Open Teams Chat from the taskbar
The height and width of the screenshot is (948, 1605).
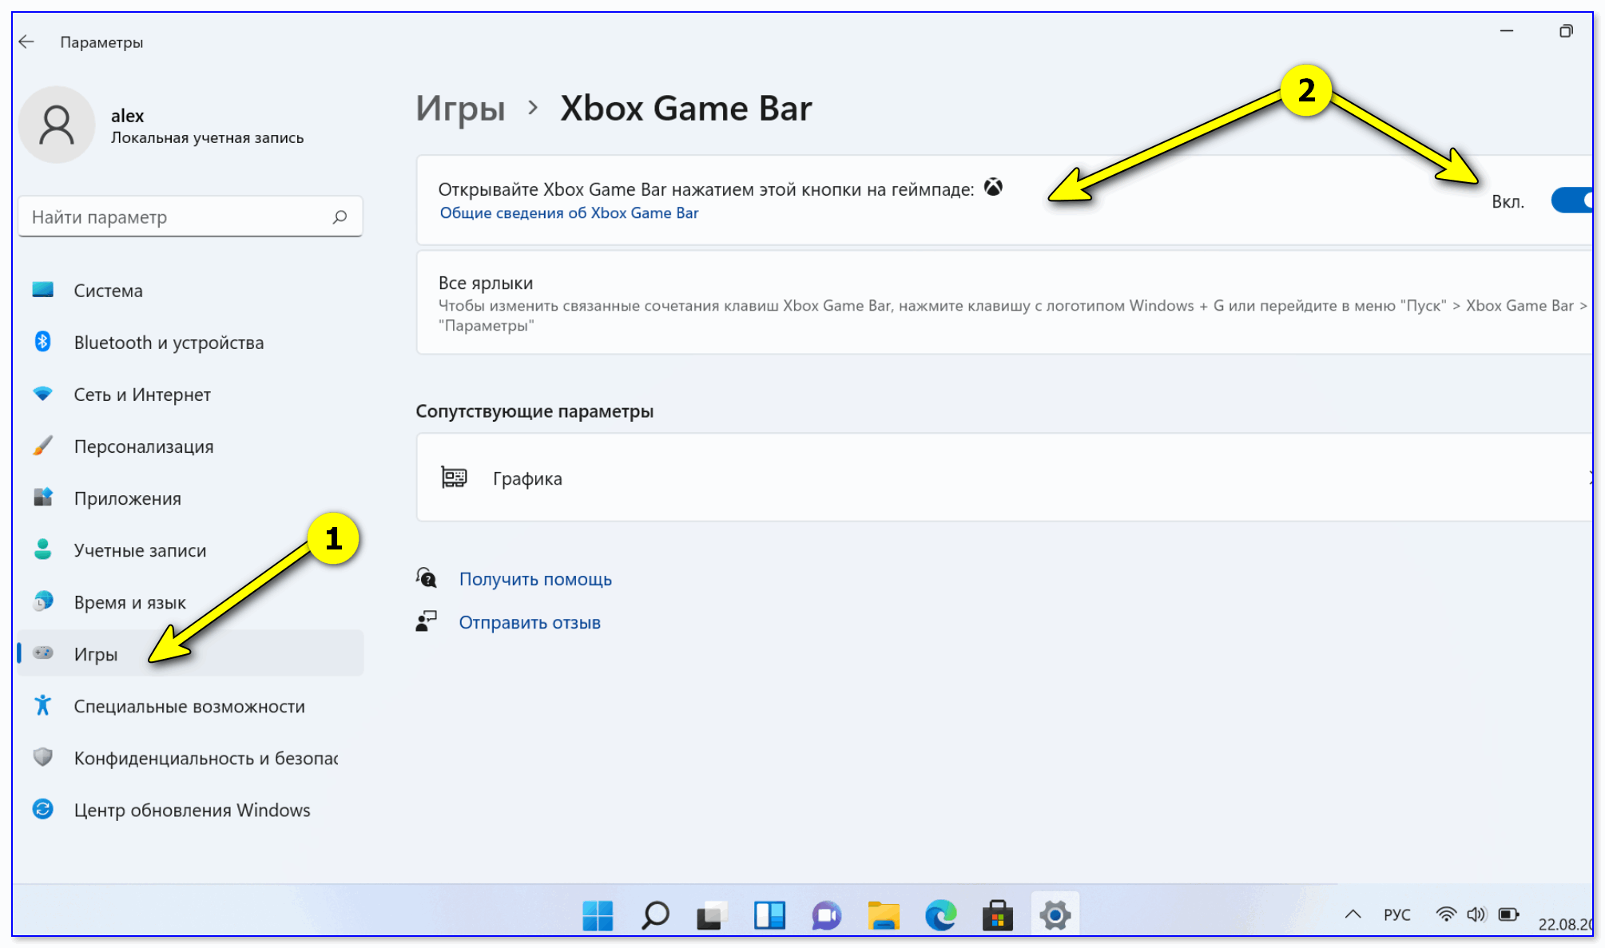pos(827,915)
